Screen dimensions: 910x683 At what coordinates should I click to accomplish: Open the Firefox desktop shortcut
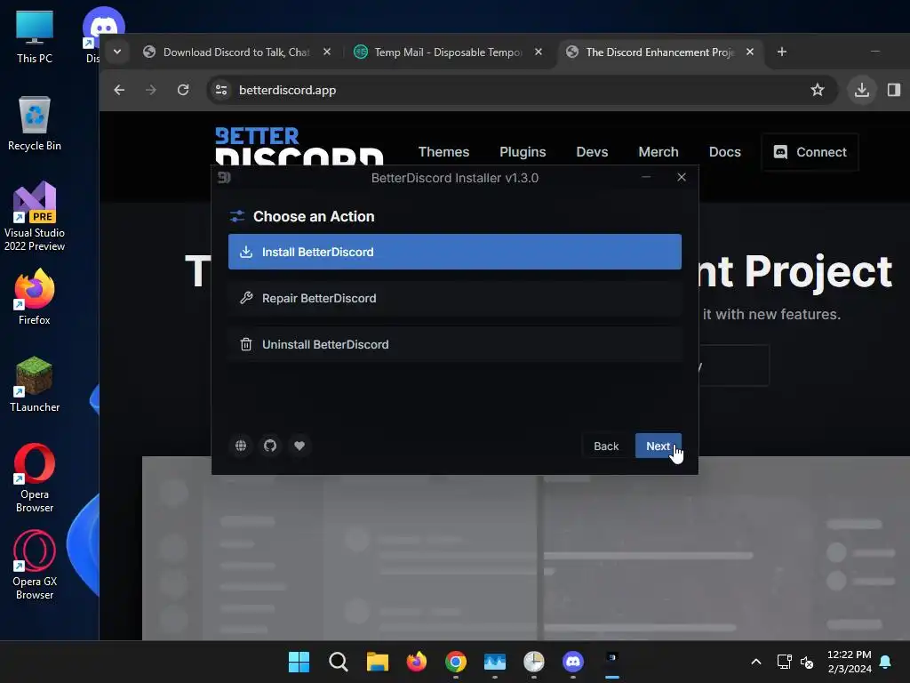pyautogui.click(x=35, y=297)
